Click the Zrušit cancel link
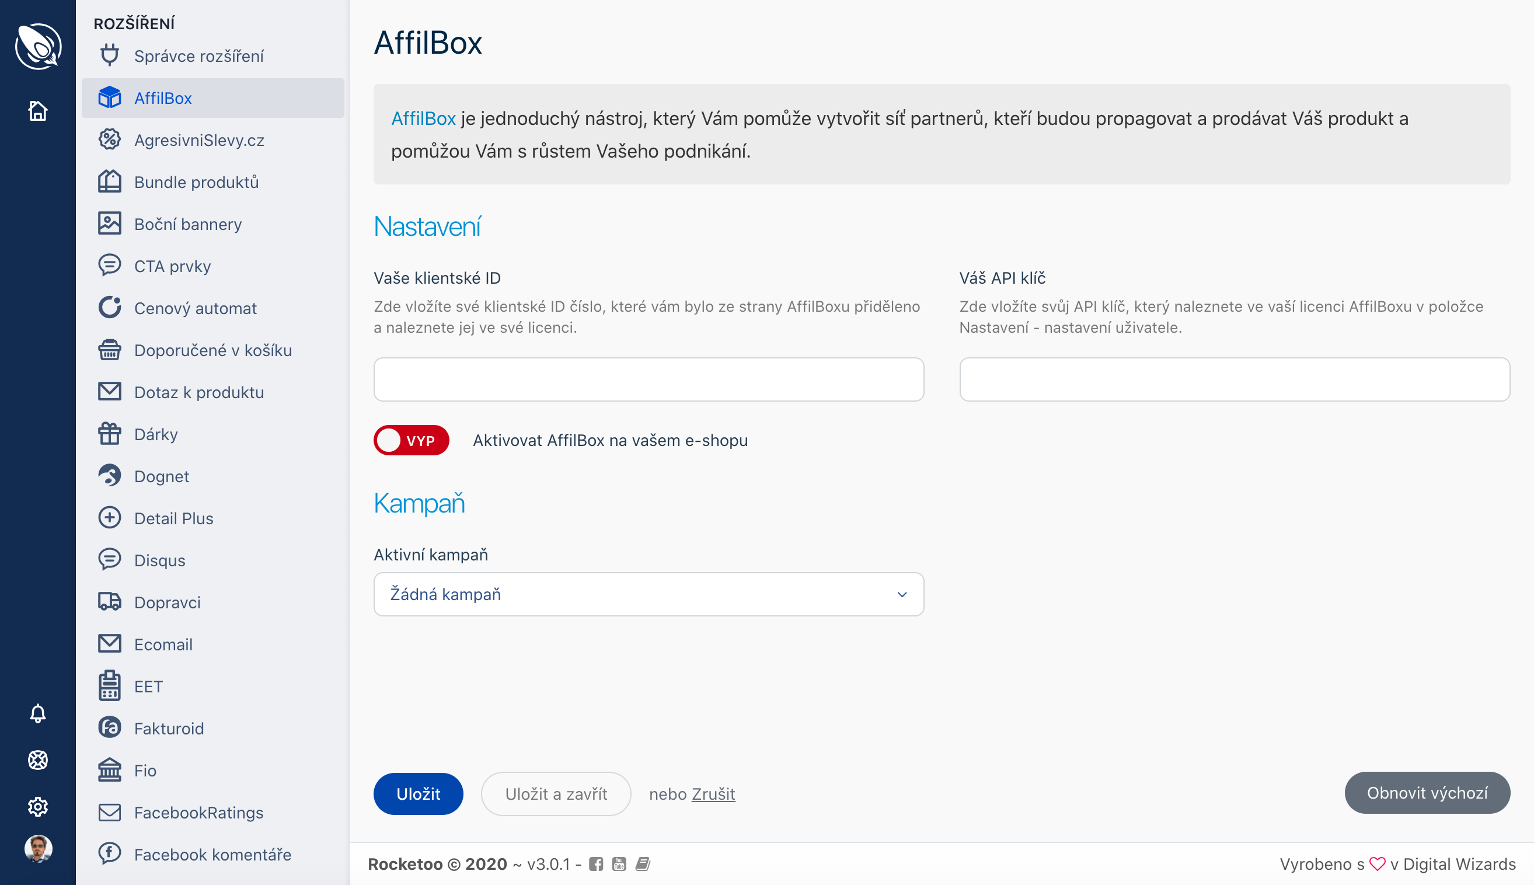This screenshot has width=1534, height=885. pyautogui.click(x=713, y=794)
